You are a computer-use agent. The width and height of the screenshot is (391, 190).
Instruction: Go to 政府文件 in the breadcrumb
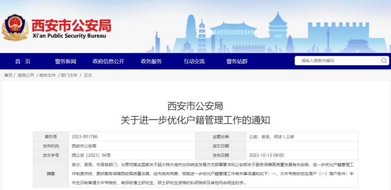[47, 75]
